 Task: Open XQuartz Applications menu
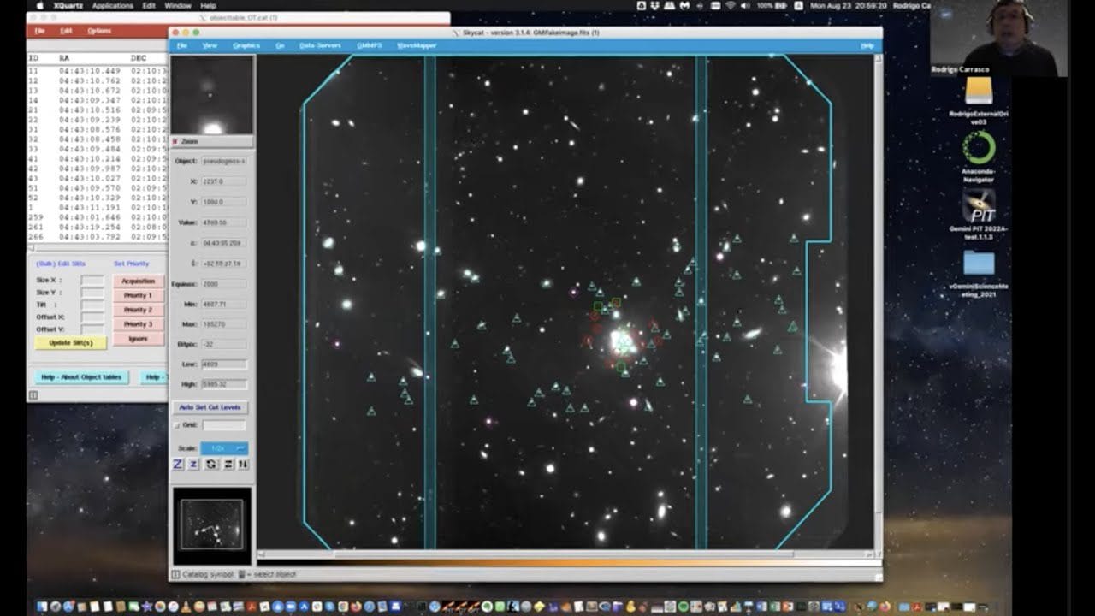click(x=113, y=5)
